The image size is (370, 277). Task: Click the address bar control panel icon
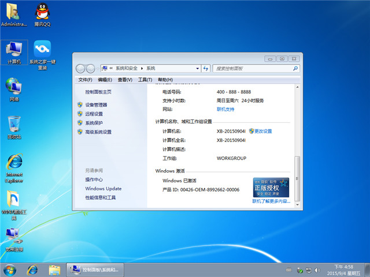click(x=105, y=68)
